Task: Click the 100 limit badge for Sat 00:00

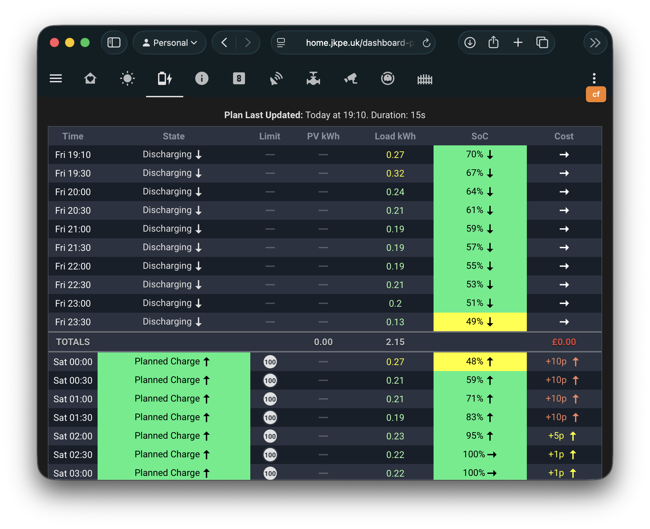Action: pos(270,362)
